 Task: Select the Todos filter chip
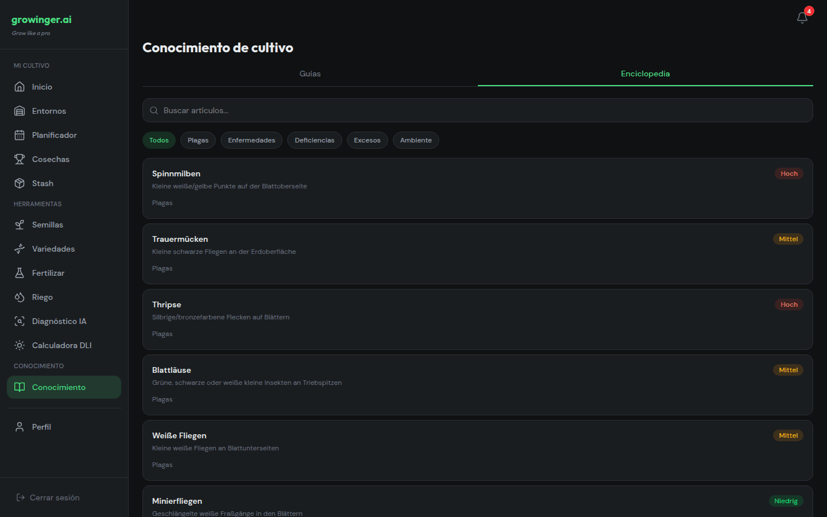159,140
